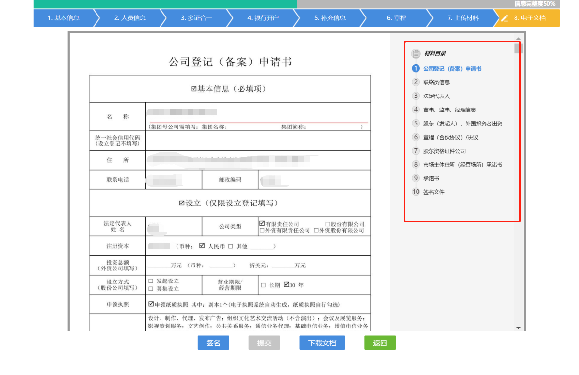The image size is (579, 375).
Task: Open 承诺书 document entry
Action: point(431,178)
